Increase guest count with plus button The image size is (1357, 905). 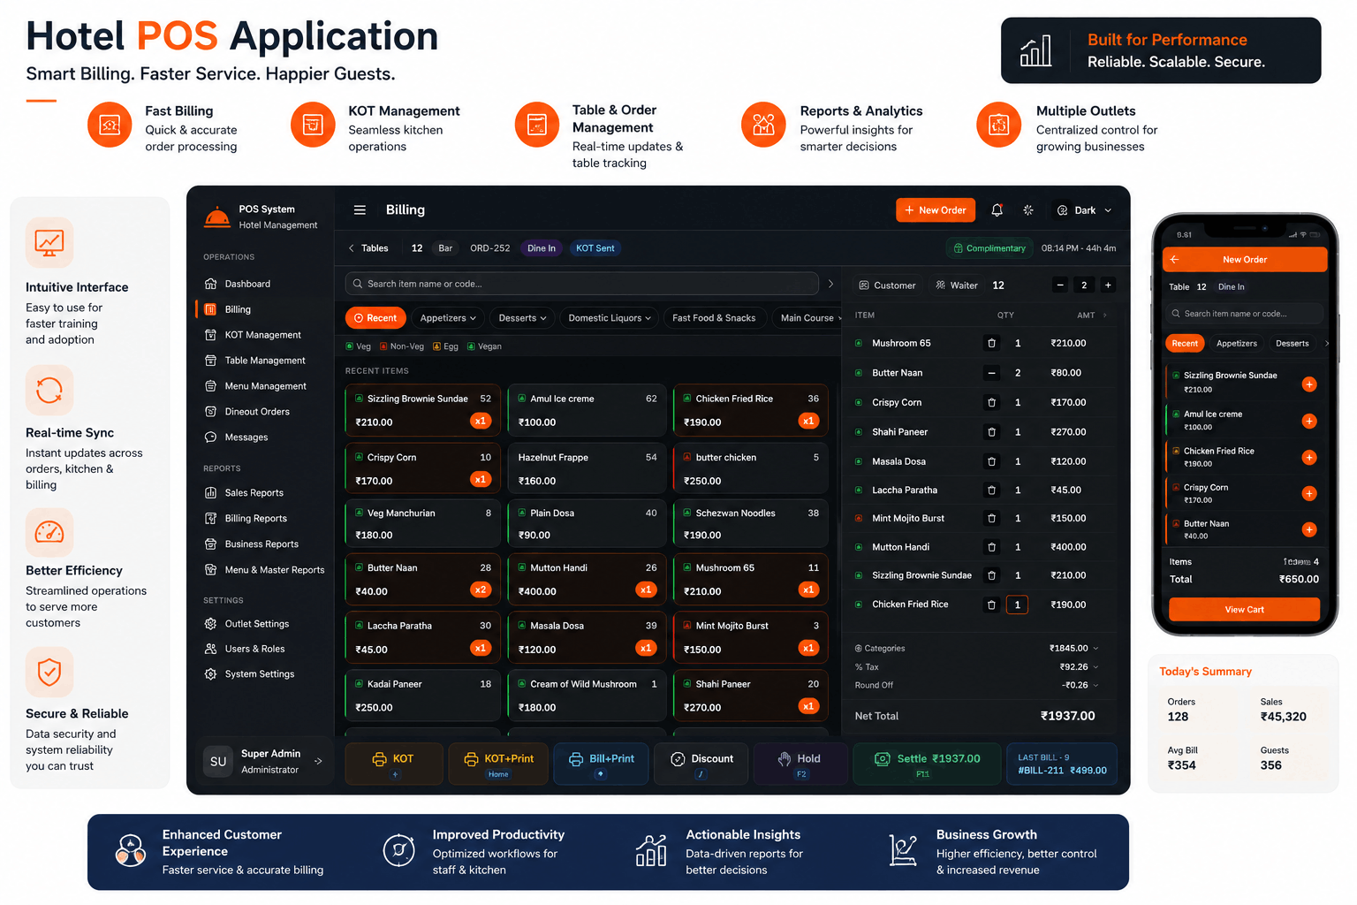click(x=1108, y=285)
